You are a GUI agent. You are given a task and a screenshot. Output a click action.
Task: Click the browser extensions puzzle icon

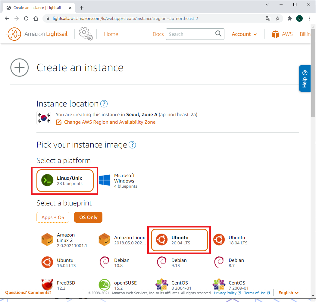pos(289,19)
